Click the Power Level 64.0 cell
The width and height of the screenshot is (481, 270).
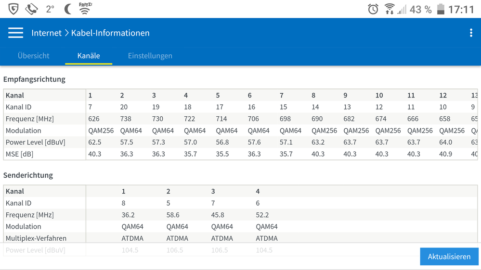[445, 142]
